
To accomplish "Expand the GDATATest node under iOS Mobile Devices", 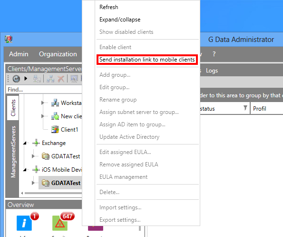I will [x=33, y=183].
